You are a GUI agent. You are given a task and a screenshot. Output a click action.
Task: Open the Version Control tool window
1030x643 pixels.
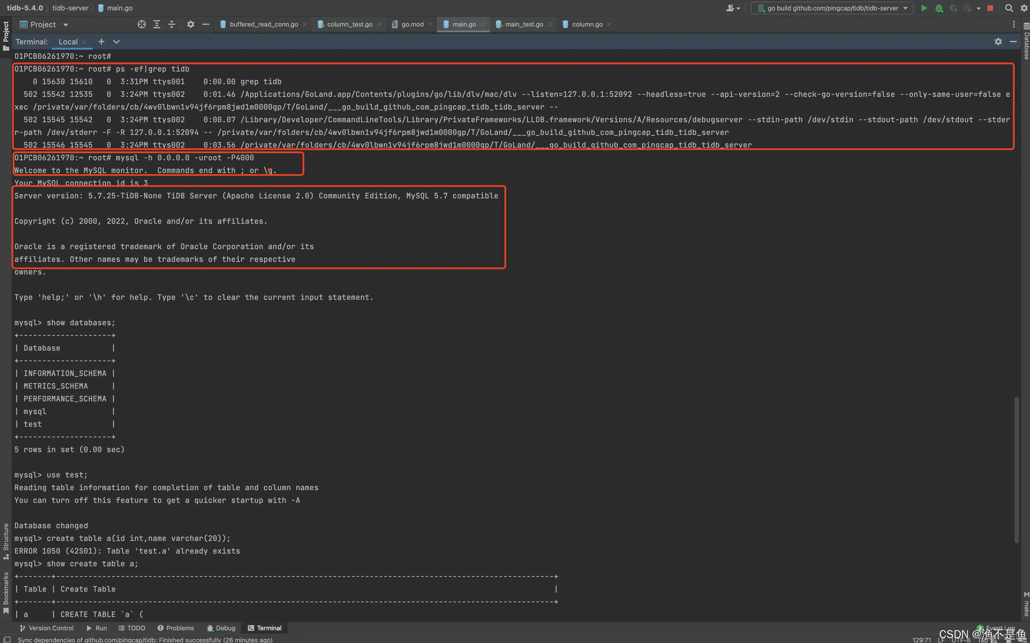click(47, 628)
